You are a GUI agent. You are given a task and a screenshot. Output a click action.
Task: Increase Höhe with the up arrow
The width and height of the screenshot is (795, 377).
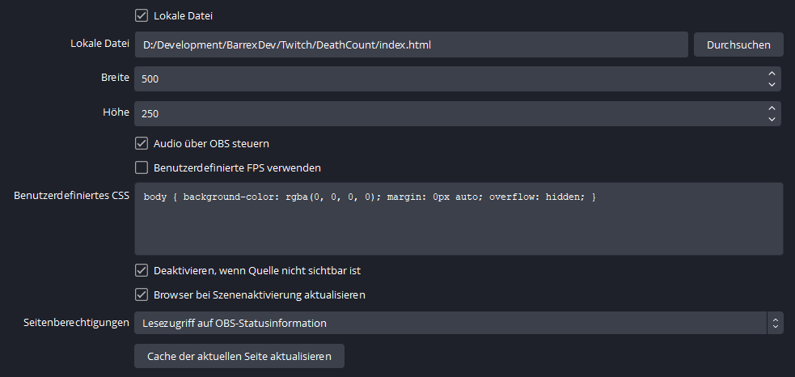tap(772, 108)
